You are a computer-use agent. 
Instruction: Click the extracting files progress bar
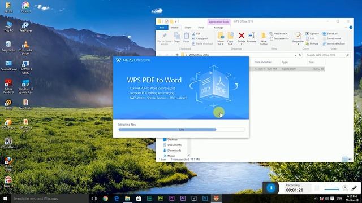pos(181,130)
